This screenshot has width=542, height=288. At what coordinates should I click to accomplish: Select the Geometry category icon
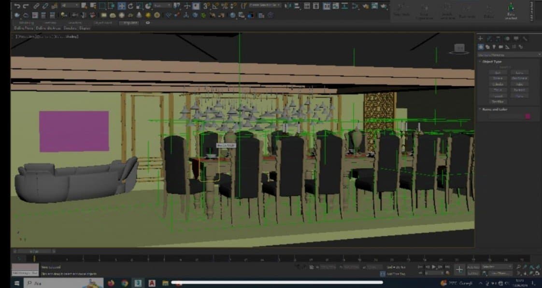(x=481, y=47)
